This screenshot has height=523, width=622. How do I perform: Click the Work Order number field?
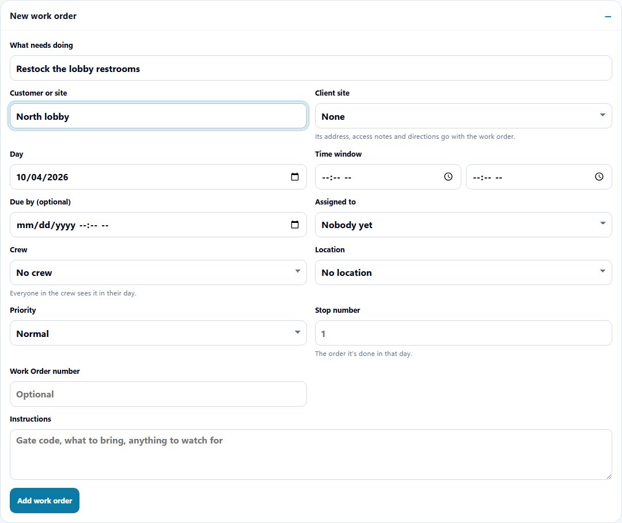(158, 394)
